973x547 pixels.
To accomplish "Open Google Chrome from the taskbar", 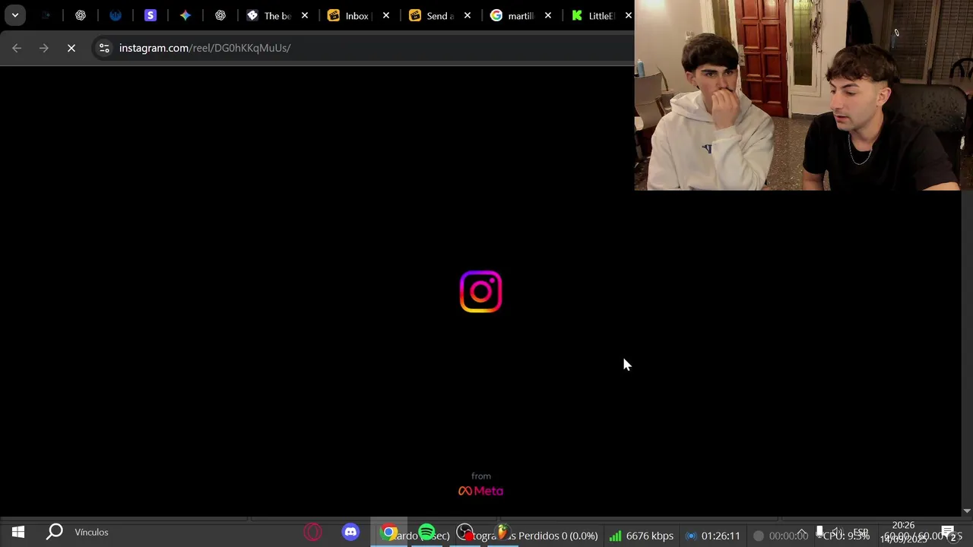I will tap(388, 532).
